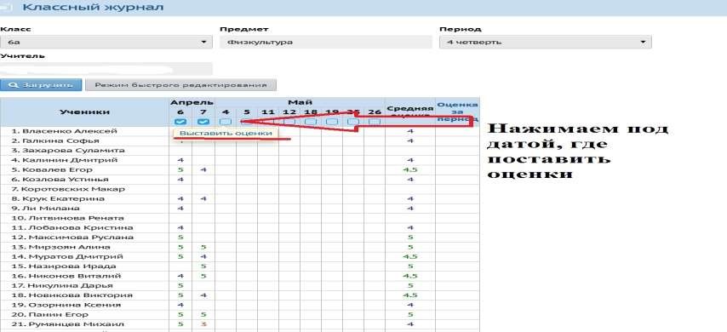Select student 3. Захарова Суламита
Viewport: 727px width, 332px height.
pyautogui.click(x=68, y=151)
